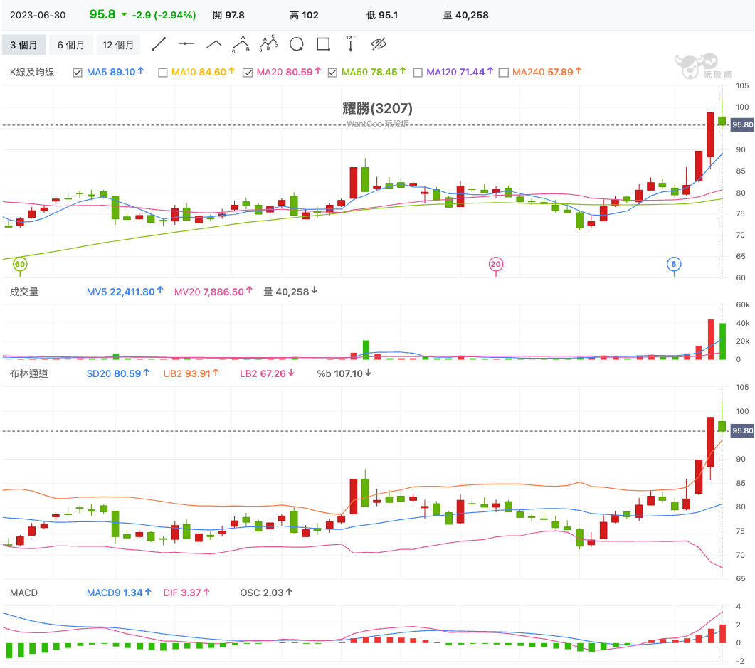Viewport: 755px width, 668px height.
Task: Click the WantGoo 玩股網 logo
Action: coord(699,66)
